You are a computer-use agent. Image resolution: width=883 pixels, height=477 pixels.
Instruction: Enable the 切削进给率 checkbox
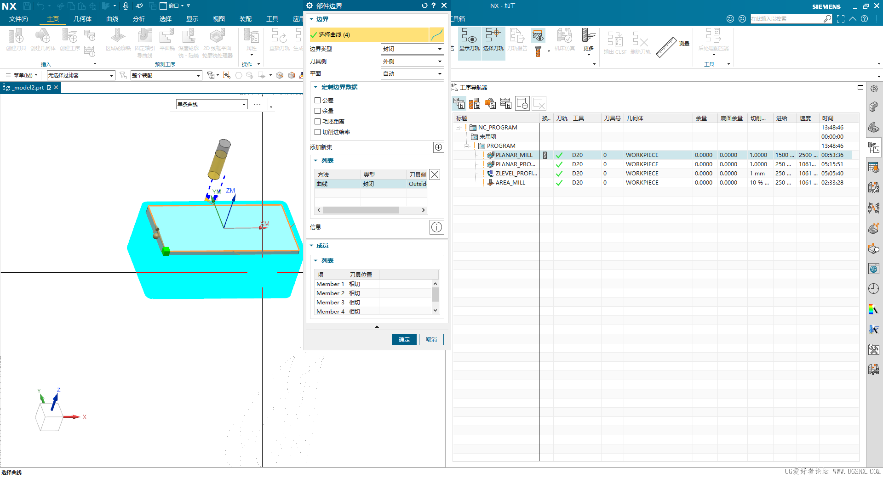(317, 132)
